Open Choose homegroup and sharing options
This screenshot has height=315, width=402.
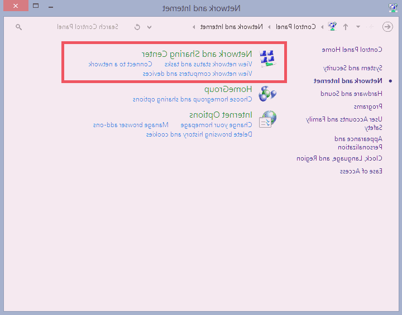[192, 99]
